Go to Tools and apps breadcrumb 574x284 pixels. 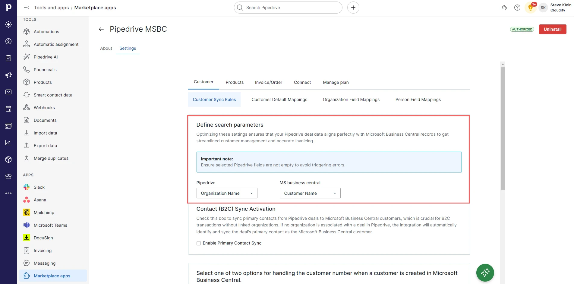click(x=51, y=8)
